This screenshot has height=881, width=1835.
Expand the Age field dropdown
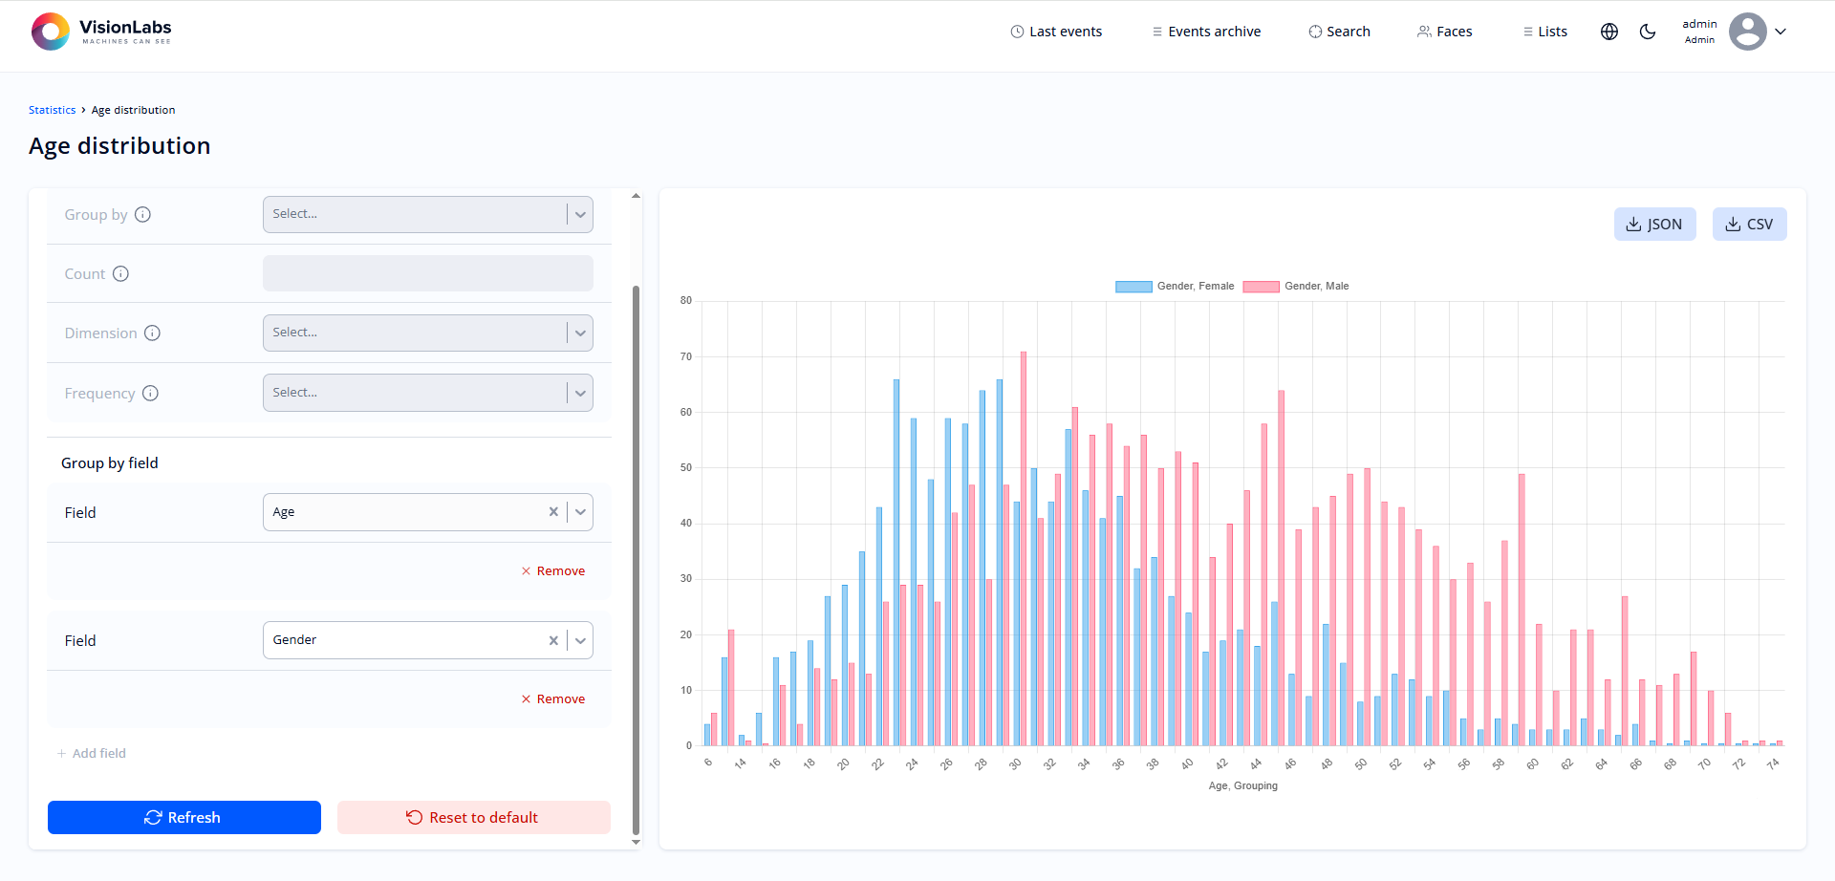tap(580, 512)
